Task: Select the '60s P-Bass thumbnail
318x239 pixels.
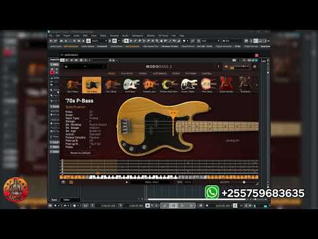Action: [73, 86]
